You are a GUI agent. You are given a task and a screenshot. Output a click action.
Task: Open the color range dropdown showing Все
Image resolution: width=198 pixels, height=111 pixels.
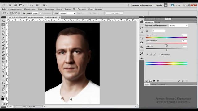click(x=158, y=31)
